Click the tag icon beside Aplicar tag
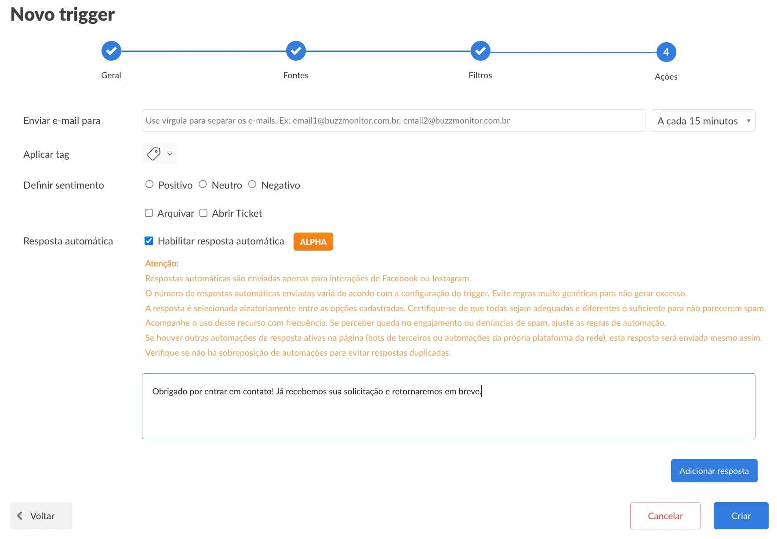Viewport: 777px width, 539px height. coord(154,154)
